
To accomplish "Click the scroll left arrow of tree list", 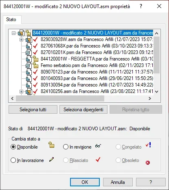I will click(12, 98).
